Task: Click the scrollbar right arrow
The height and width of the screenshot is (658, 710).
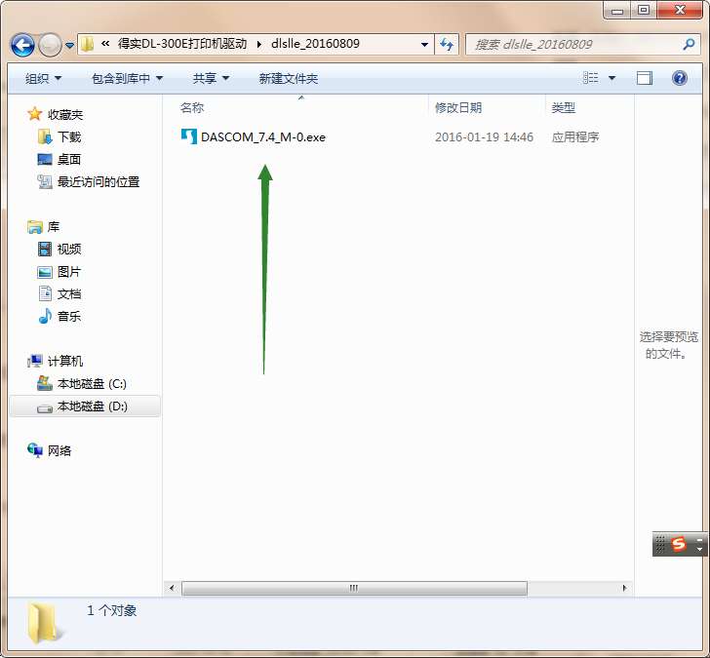Action: point(624,588)
